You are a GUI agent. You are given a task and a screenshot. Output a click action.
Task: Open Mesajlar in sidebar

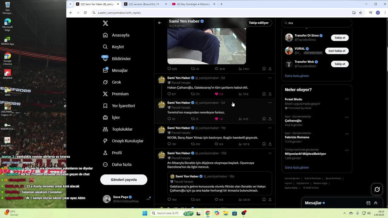pos(115,71)
